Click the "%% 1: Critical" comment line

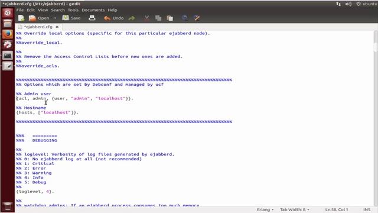pyautogui.click(x=35, y=163)
